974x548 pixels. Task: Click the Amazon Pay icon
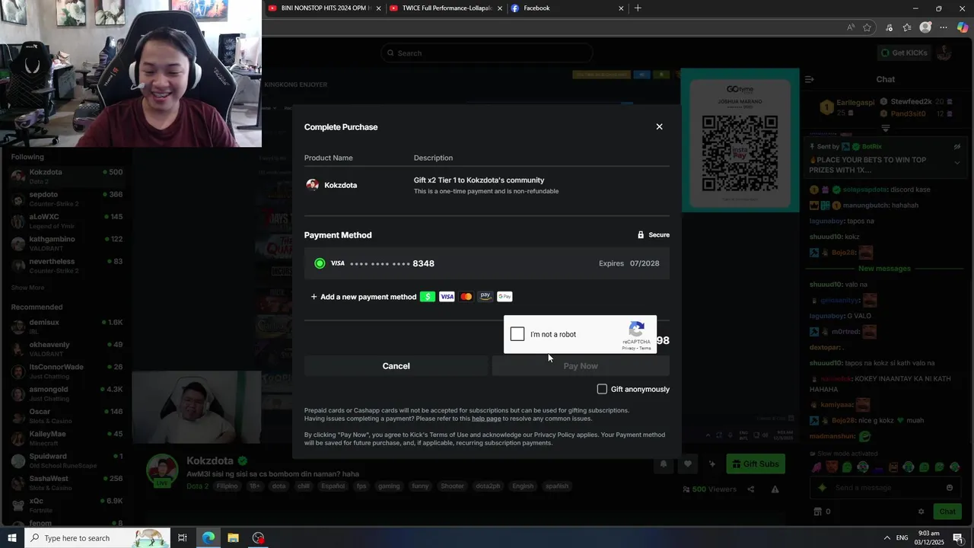[x=485, y=297]
